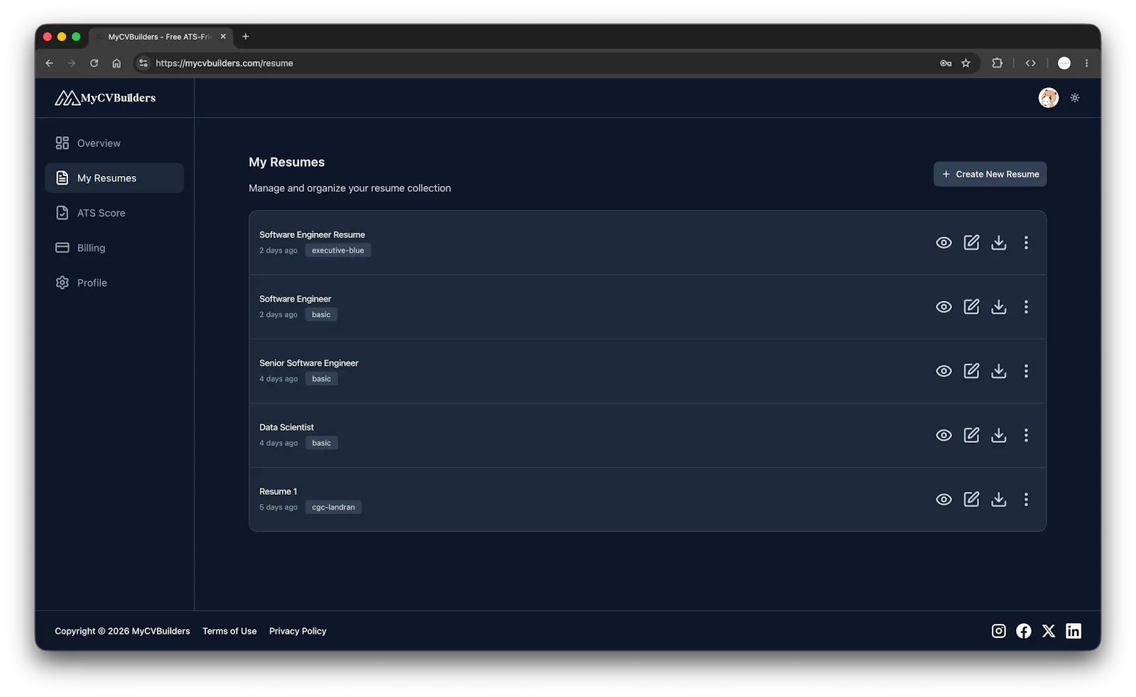Viewport: 1136px width, 697px height.
Task: Open the Privacy Policy link
Action: coord(297,631)
